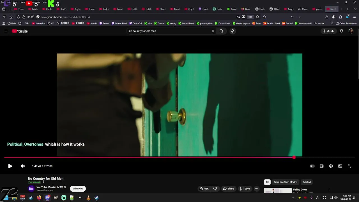
Task: Open the Falling Down suggested video thumbnail
Action: pos(278,191)
